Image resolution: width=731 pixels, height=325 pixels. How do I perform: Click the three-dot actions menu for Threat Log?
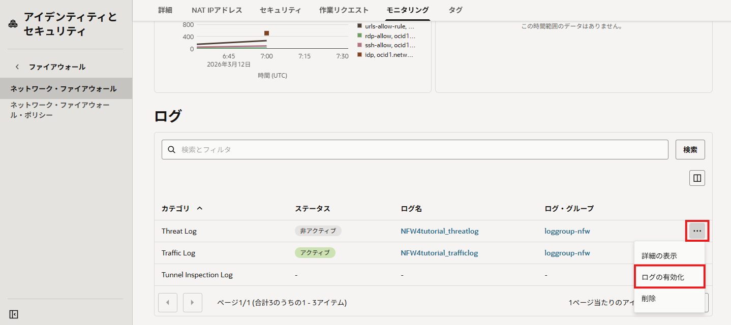pyautogui.click(x=697, y=231)
